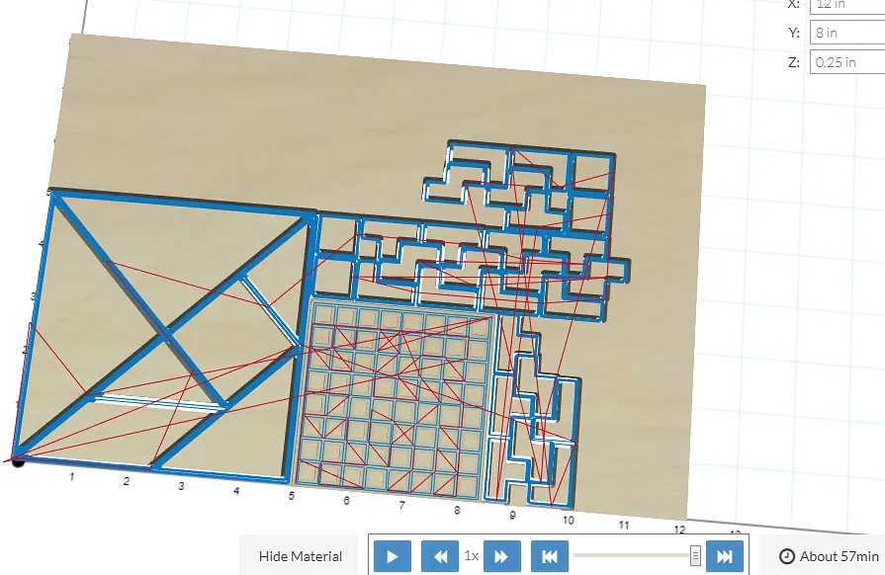Focus the Z thickness field

847,62
